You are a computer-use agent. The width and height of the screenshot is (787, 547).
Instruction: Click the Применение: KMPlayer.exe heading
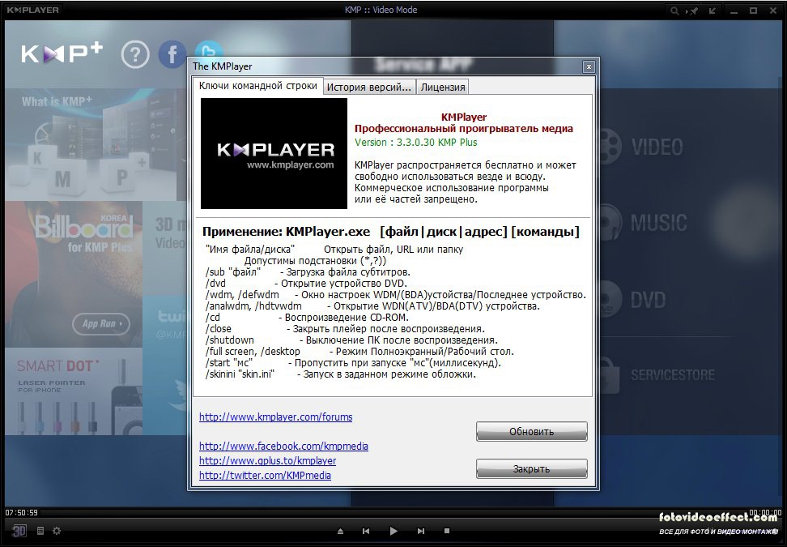pyautogui.click(x=286, y=232)
